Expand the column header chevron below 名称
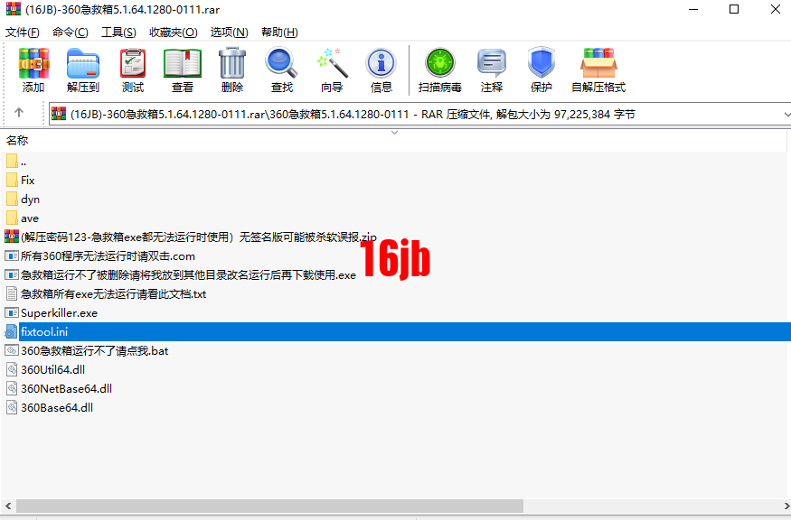The width and height of the screenshot is (791, 520). [x=393, y=132]
